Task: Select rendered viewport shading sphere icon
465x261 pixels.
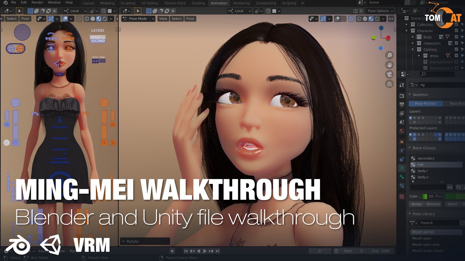Action: (376, 18)
